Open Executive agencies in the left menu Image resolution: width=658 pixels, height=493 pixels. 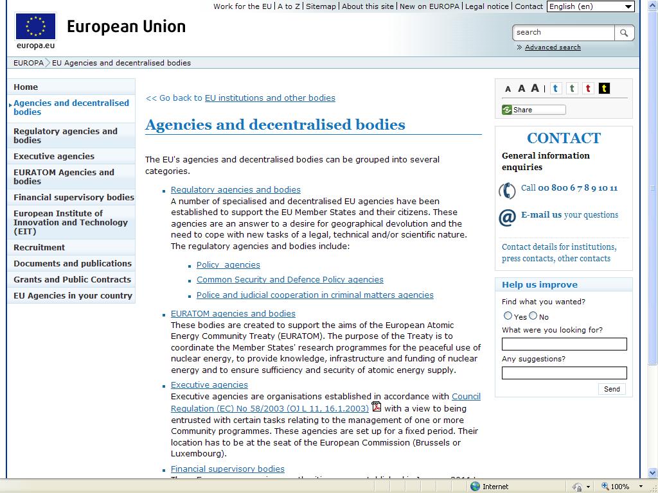pos(54,156)
